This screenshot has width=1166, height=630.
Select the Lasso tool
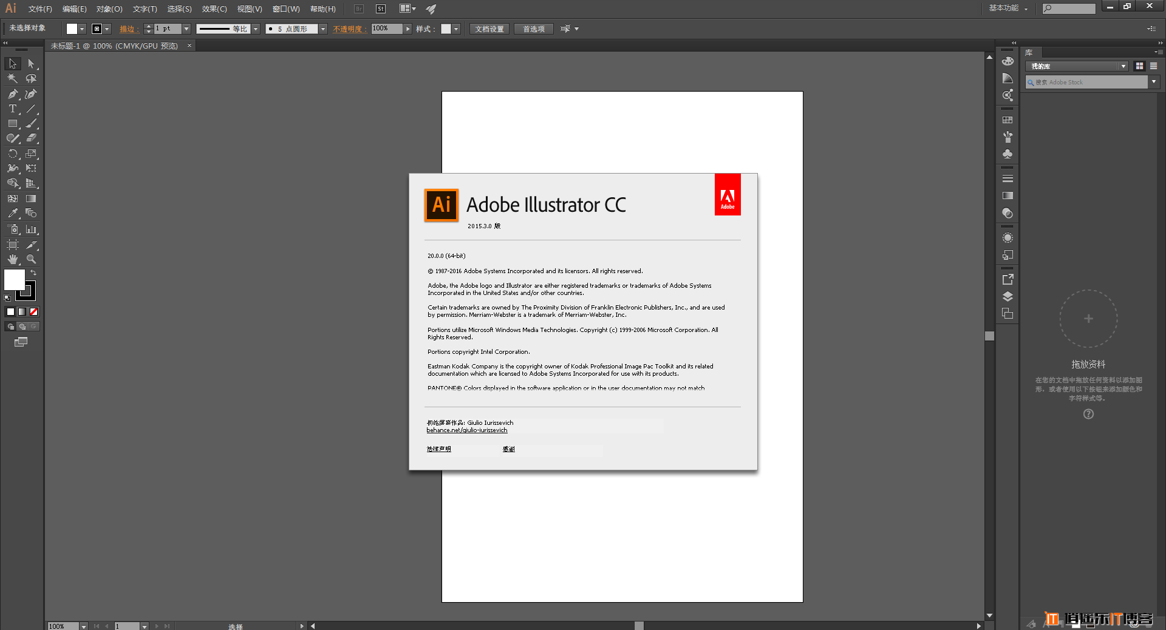point(31,79)
